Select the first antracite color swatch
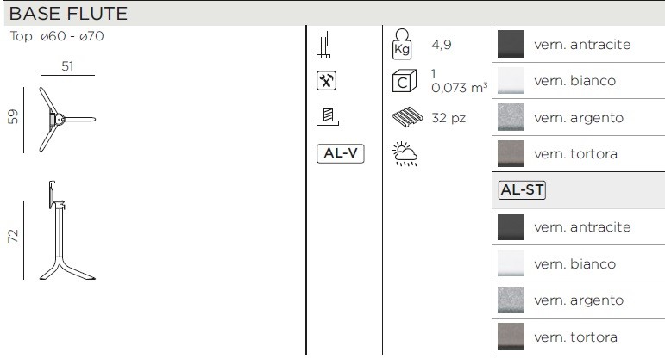 [x=511, y=44]
